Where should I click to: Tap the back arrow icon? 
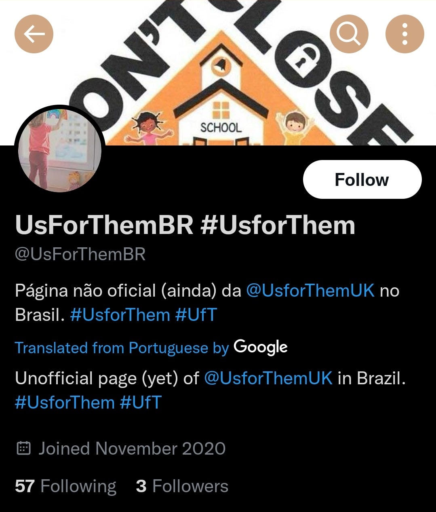click(x=34, y=34)
